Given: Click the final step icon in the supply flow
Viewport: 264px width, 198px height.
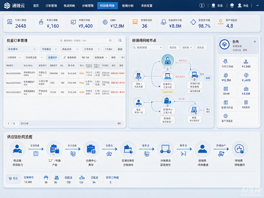Looking at the screenshot, I should [x=240, y=149].
